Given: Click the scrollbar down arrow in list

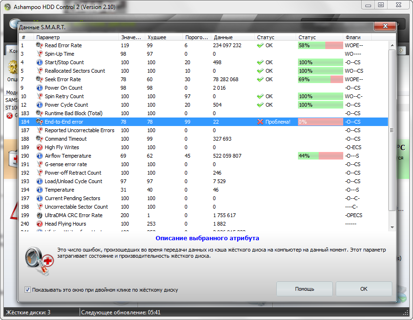Looking at the screenshot, I should point(392,227).
